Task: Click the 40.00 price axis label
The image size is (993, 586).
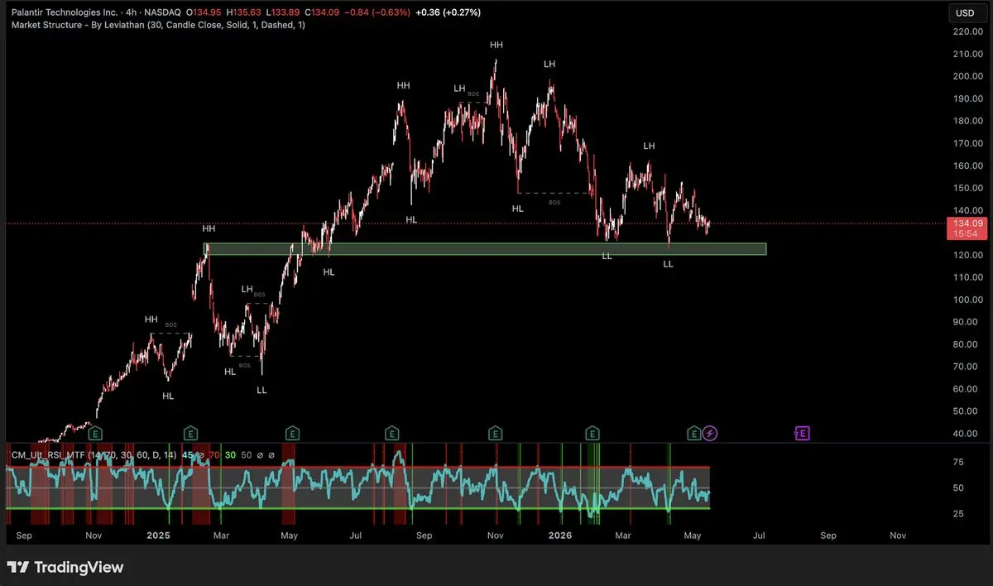Action: 966,434
